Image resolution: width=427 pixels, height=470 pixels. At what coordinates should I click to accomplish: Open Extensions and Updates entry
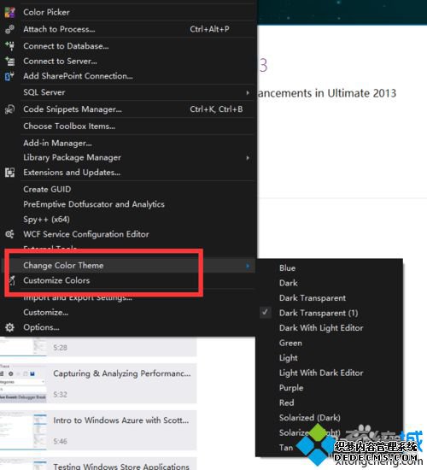click(x=72, y=173)
